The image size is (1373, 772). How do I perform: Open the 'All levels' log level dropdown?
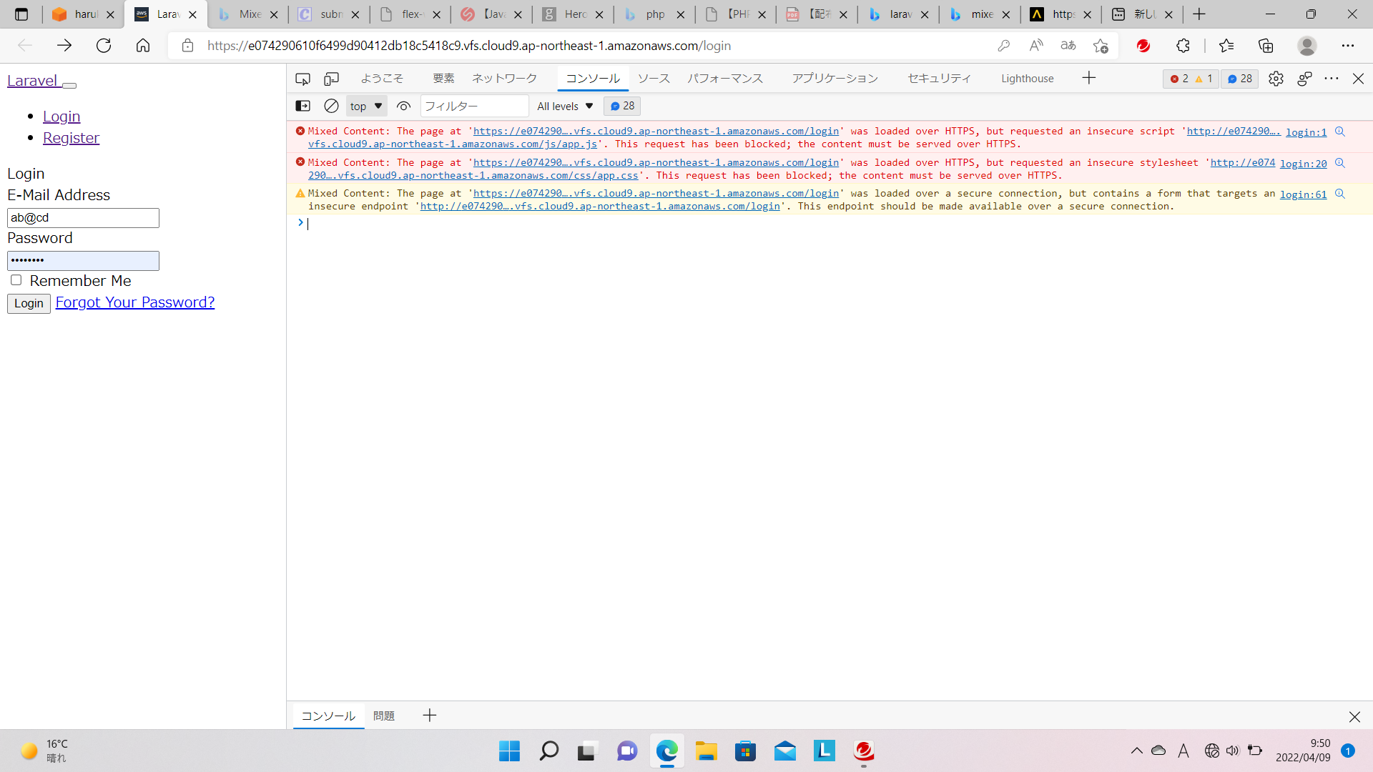click(564, 106)
